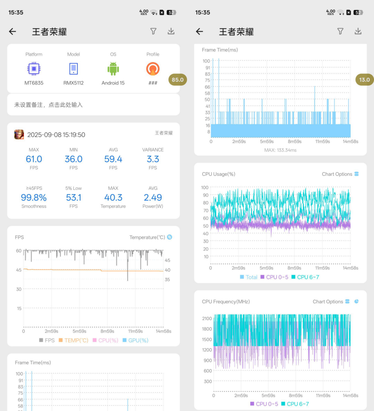Tap back arrow in left screen
This screenshot has width=374, height=411.
[13, 32]
